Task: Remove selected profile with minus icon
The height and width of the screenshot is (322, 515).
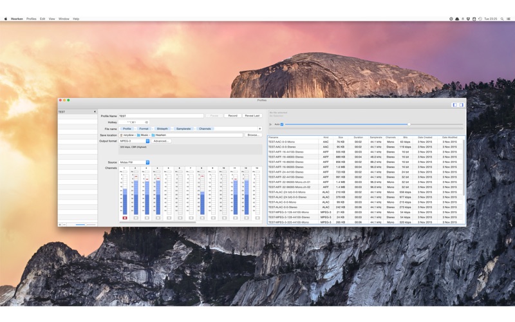Action: click(x=64, y=225)
